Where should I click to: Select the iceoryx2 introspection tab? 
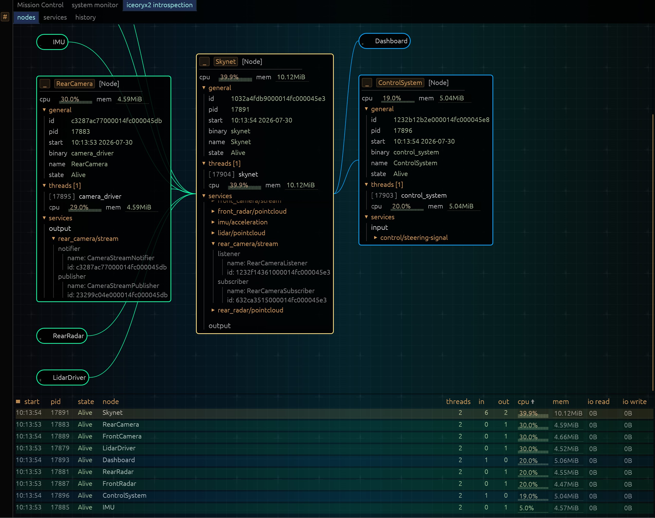tap(159, 5)
